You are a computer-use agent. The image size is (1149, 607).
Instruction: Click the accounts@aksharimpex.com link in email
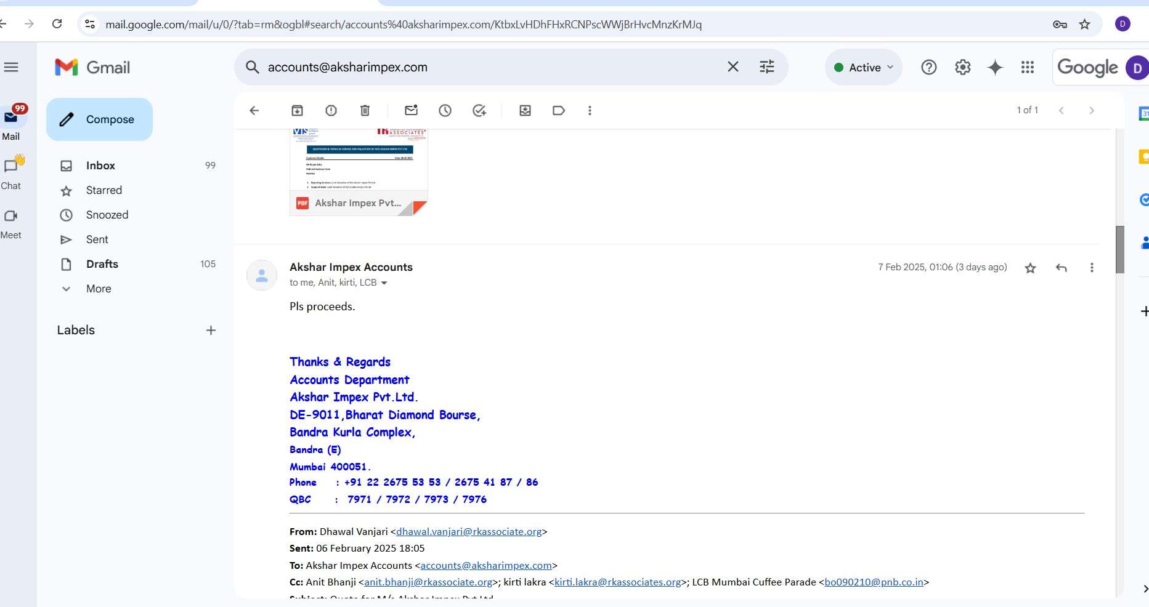[x=486, y=565]
